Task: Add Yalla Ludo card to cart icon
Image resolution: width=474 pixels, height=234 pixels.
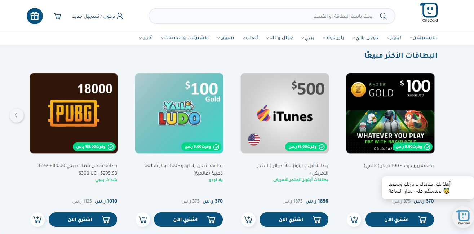Action: pyautogui.click(x=143, y=220)
